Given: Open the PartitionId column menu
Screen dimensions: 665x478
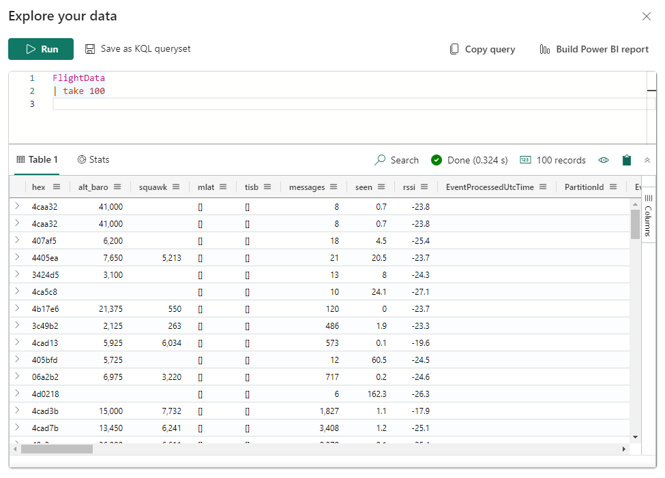Looking at the screenshot, I should tap(613, 187).
